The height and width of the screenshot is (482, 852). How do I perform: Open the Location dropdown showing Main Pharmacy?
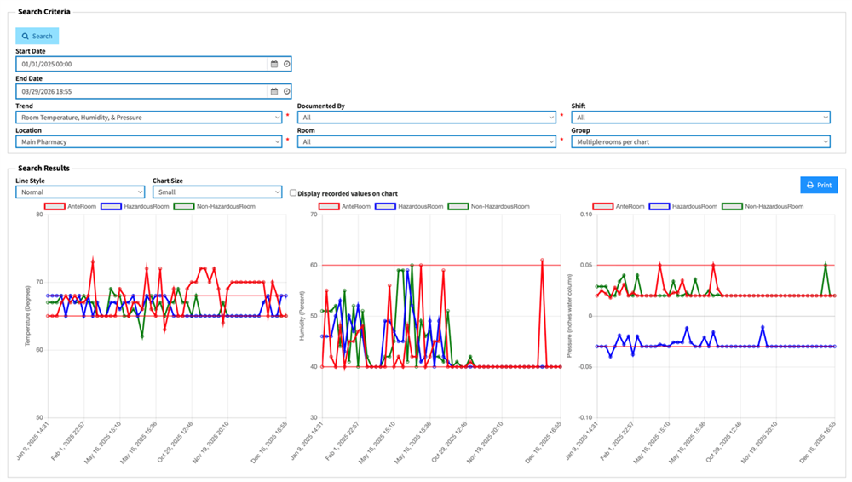click(148, 141)
